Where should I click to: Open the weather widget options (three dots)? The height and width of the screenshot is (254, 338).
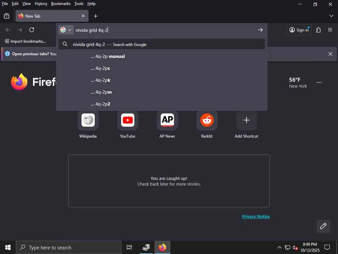[319, 82]
